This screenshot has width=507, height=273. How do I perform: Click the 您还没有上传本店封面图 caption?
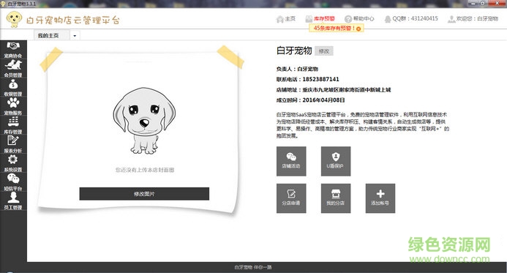tap(145, 170)
